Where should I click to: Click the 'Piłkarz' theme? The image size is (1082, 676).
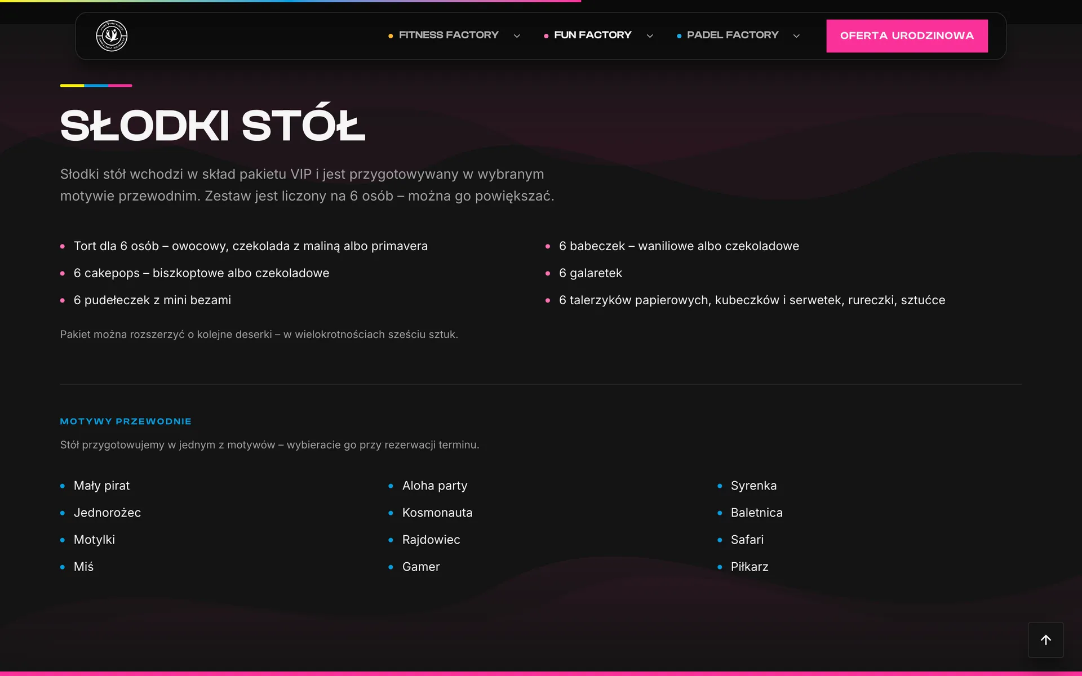(x=750, y=567)
